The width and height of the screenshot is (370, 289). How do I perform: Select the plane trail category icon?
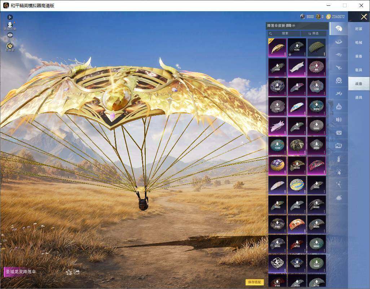click(x=339, y=94)
